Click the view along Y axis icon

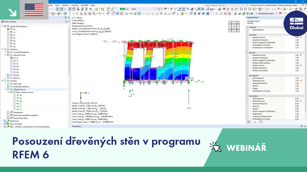pos(245,9)
